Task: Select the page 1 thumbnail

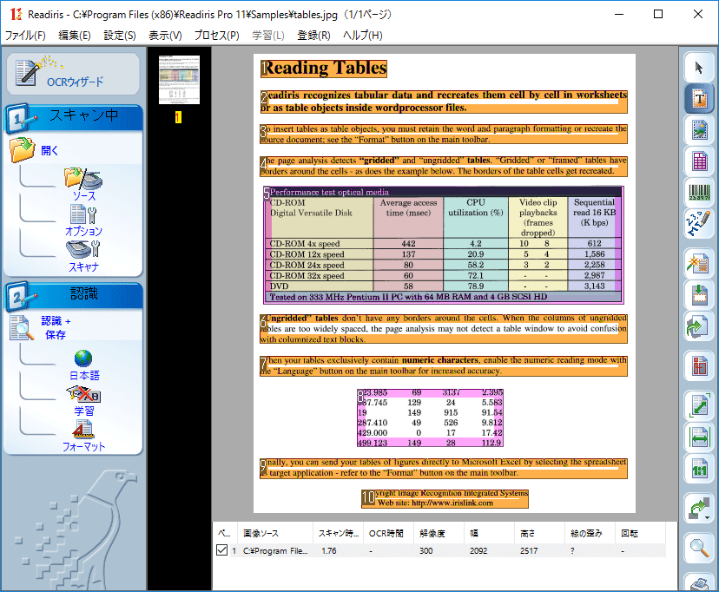Action: pyautogui.click(x=179, y=80)
